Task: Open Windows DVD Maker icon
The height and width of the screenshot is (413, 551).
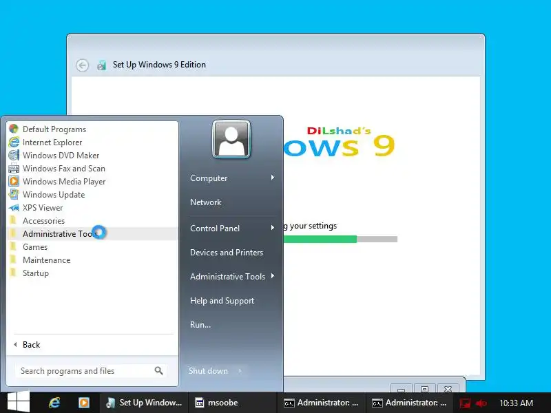Action: [14, 156]
